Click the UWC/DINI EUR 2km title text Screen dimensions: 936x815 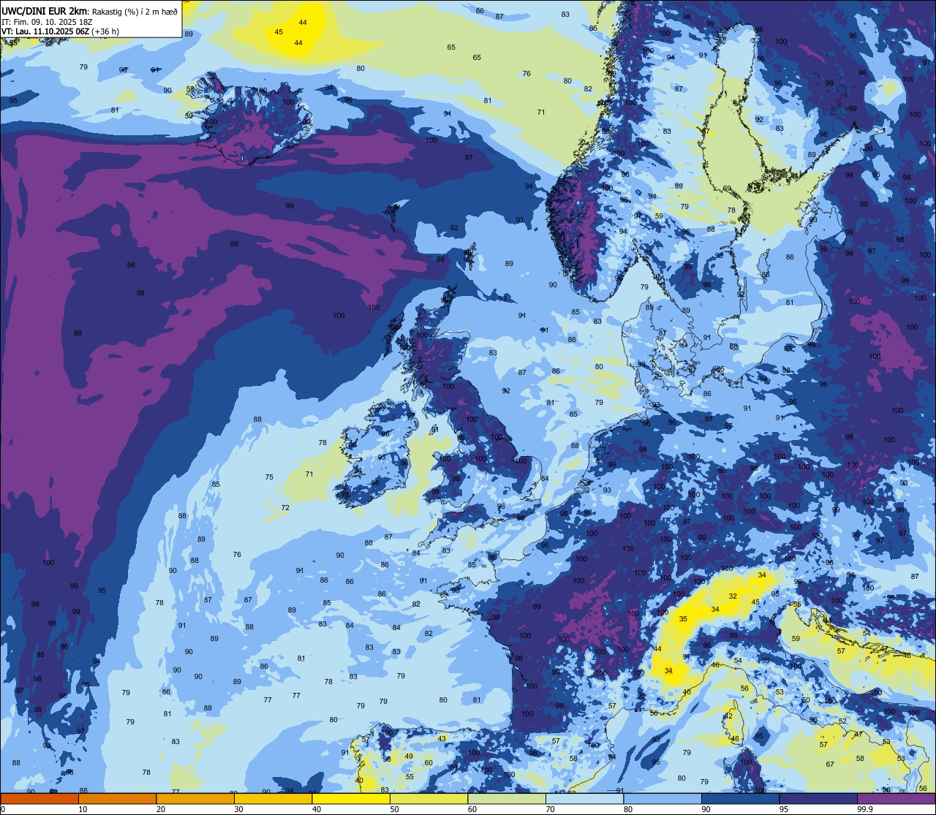(45, 10)
